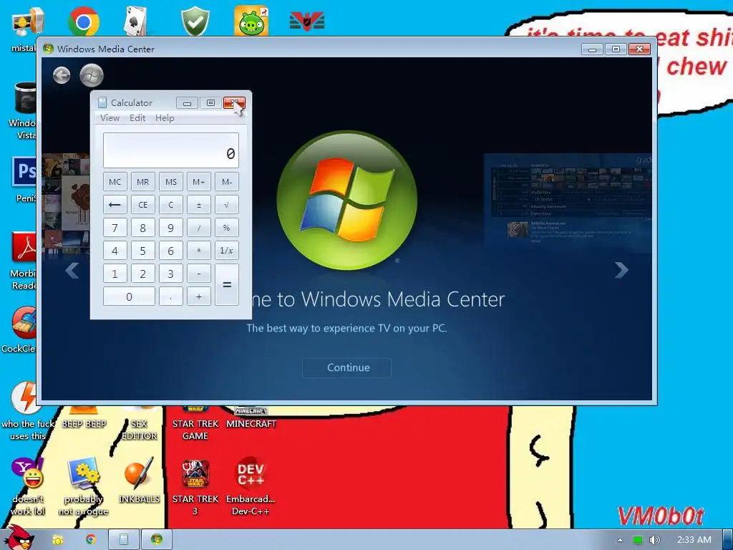Click the plus-minus sign key

[x=199, y=205]
